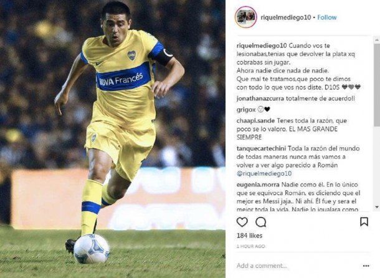
Task: Open jonathanazcurra commenter profile
Action: click(x=260, y=98)
